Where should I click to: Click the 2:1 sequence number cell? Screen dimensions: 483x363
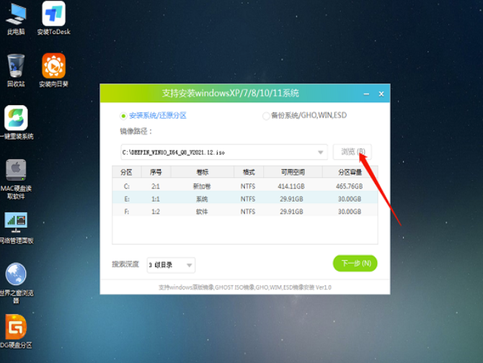point(156,186)
